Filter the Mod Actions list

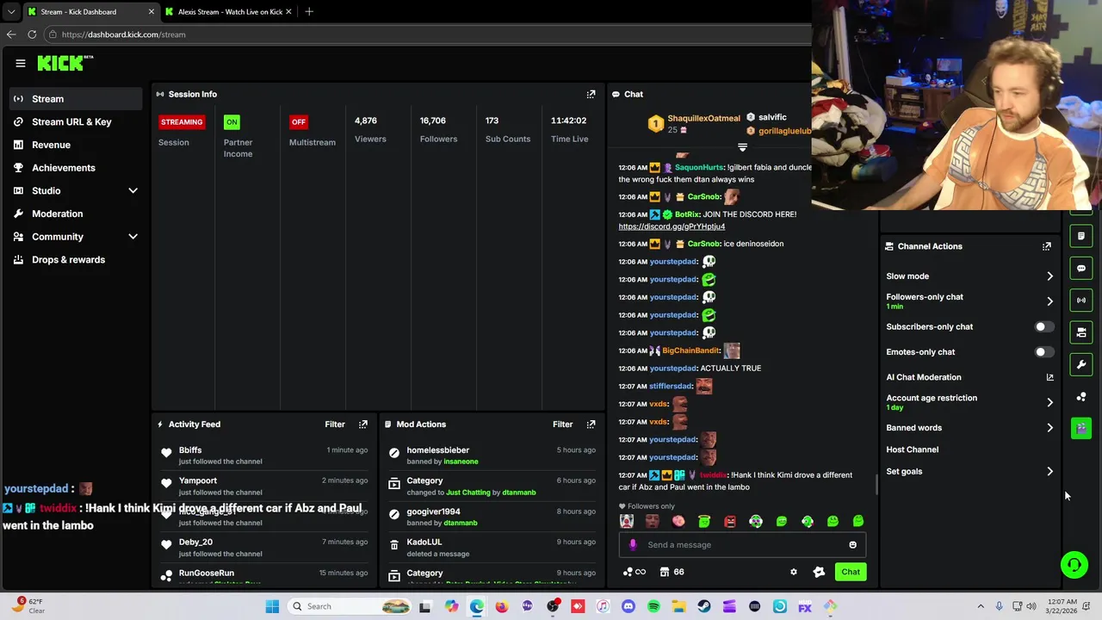562,424
